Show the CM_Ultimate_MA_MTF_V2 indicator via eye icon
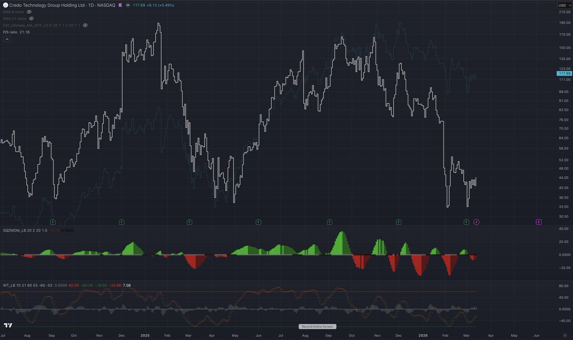Image resolution: width=573 pixels, height=340 pixels. point(85,25)
